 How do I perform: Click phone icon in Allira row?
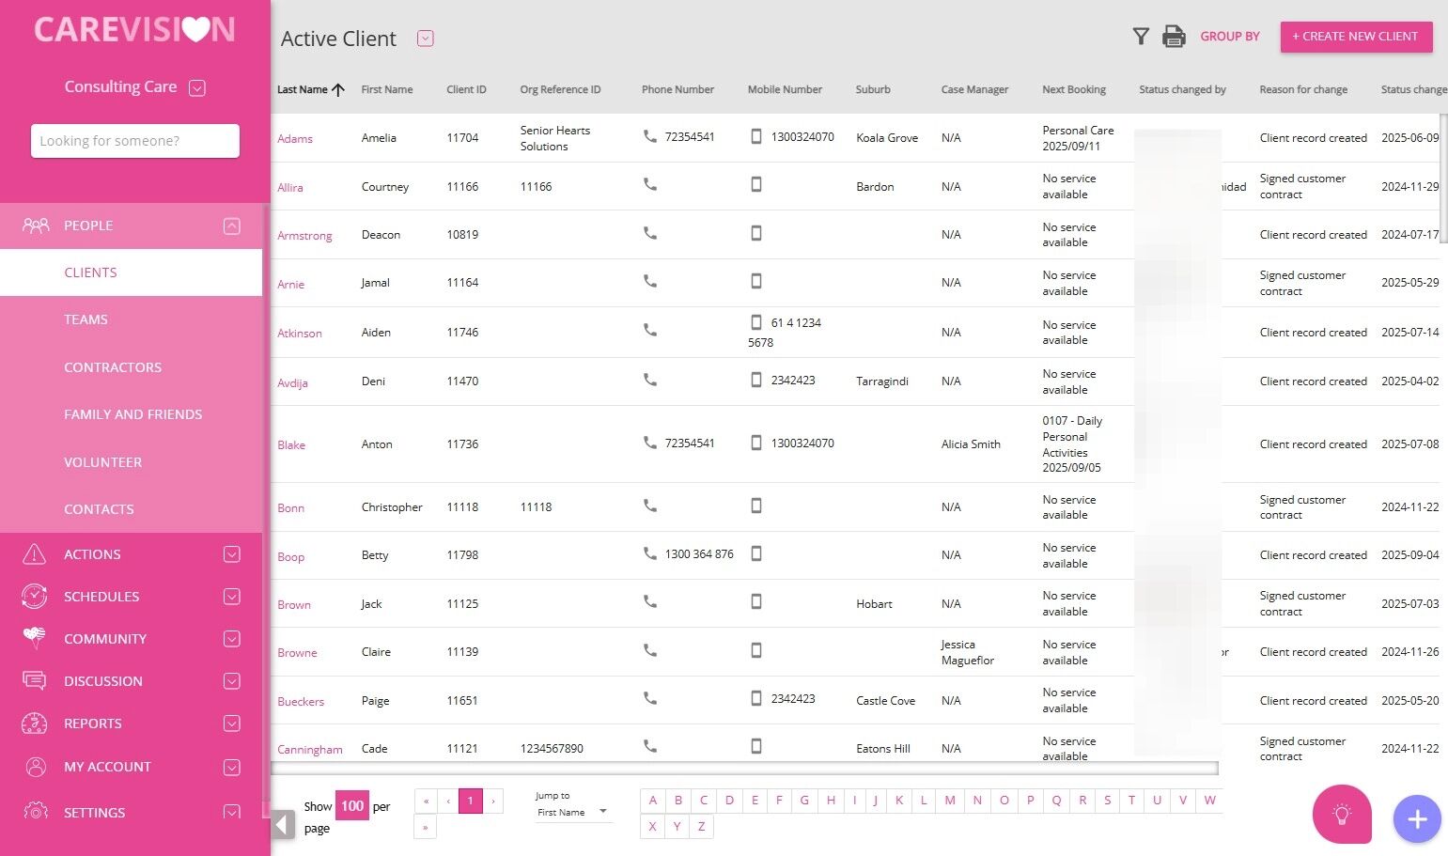pyautogui.click(x=649, y=184)
